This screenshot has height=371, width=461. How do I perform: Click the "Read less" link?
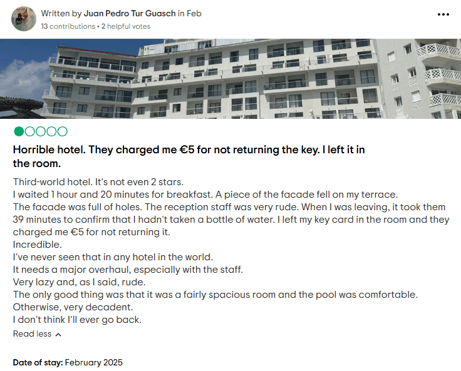tap(32, 334)
